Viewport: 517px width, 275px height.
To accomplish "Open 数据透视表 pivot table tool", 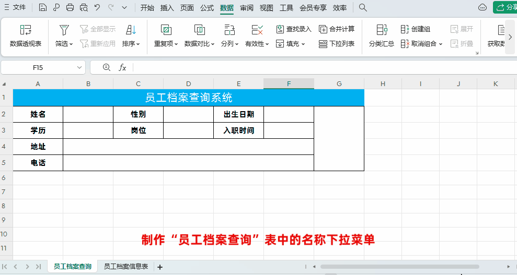I will click(x=26, y=36).
